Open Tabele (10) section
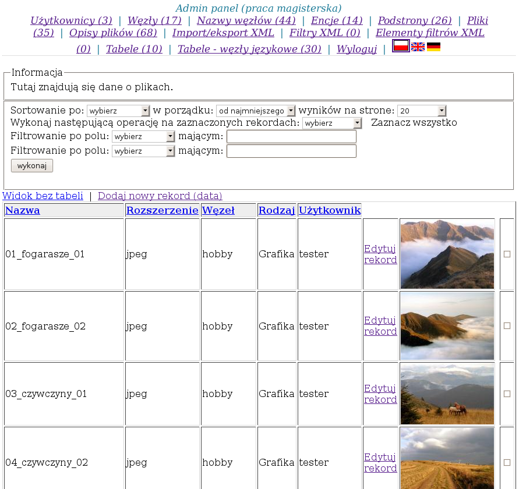This screenshot has width=519, height=489. click(134, 49)
